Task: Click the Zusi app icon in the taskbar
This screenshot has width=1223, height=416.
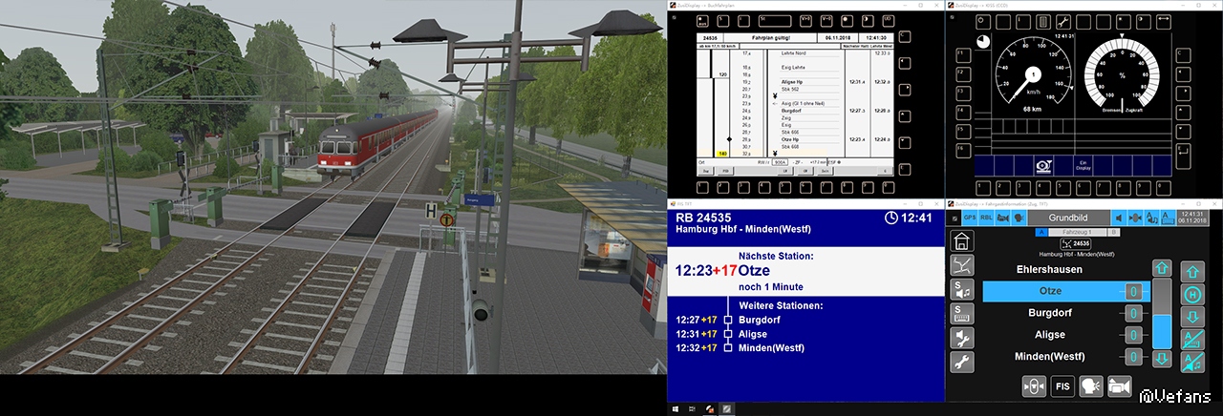Action: [710, 408]
